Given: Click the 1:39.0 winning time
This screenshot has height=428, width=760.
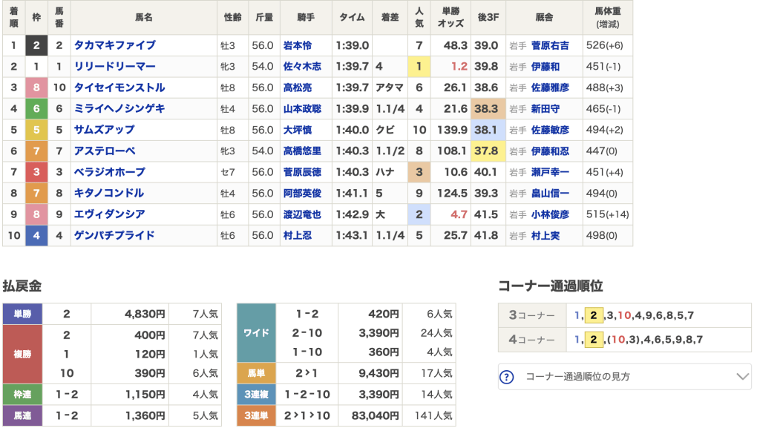Looking at the screenshot, I should pos(353,45).
